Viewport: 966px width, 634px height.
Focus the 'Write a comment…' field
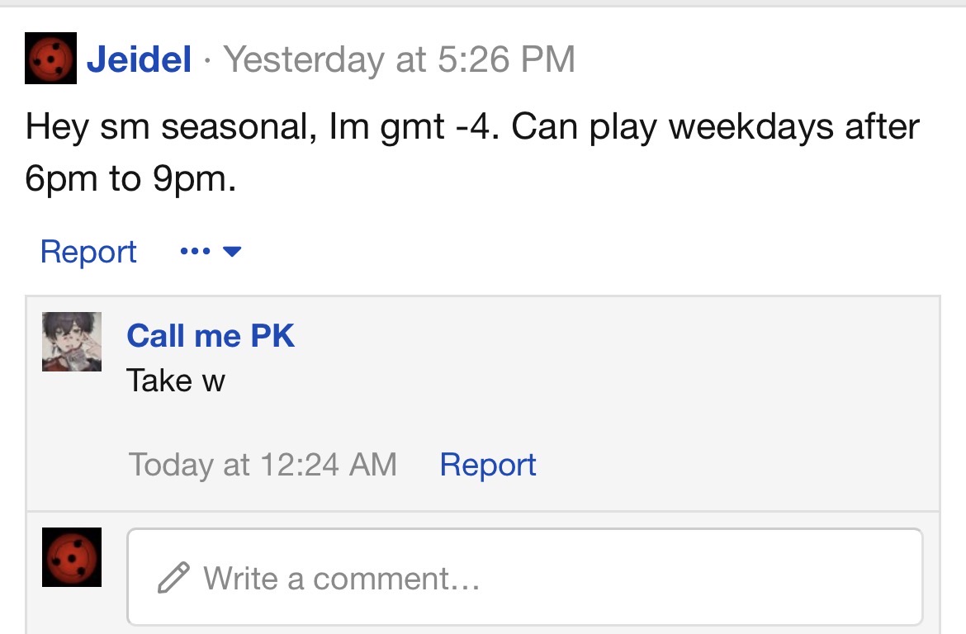pyautogui.click(x=523, y=577)
